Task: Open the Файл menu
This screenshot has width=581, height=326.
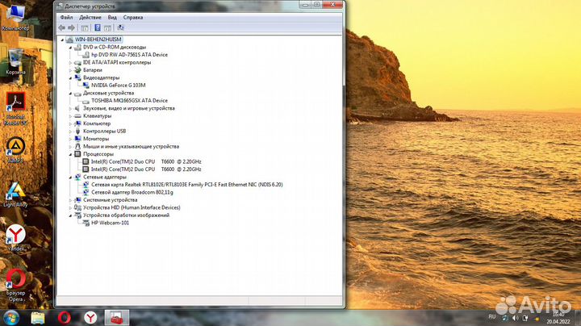Action: pyautogui.click(x=66, y=18)
